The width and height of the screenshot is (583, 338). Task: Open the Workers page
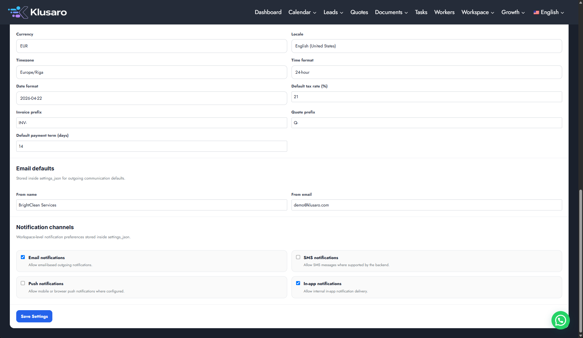point(444,12)
